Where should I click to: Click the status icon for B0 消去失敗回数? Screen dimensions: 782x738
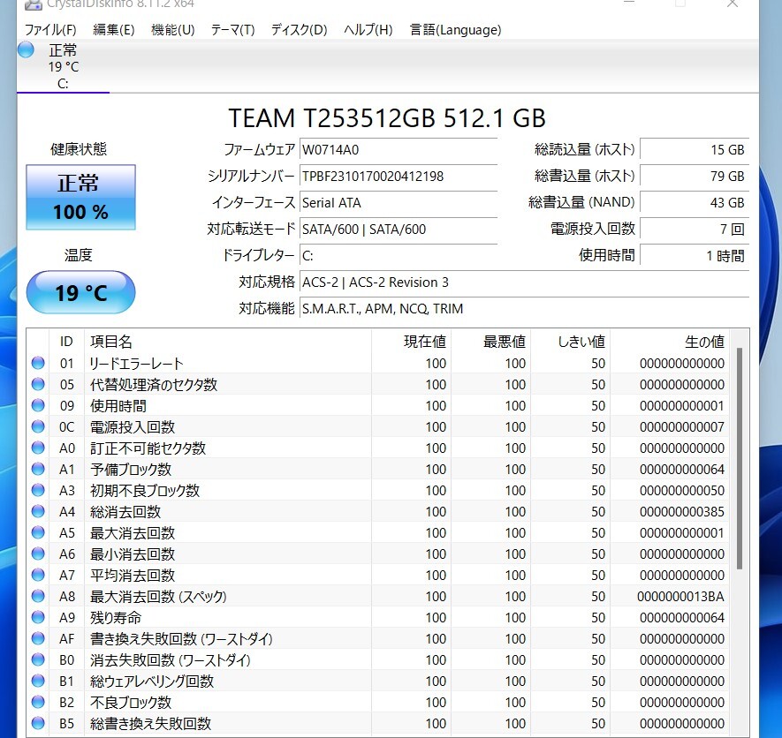pyautogui.click(x=38, y=659)
